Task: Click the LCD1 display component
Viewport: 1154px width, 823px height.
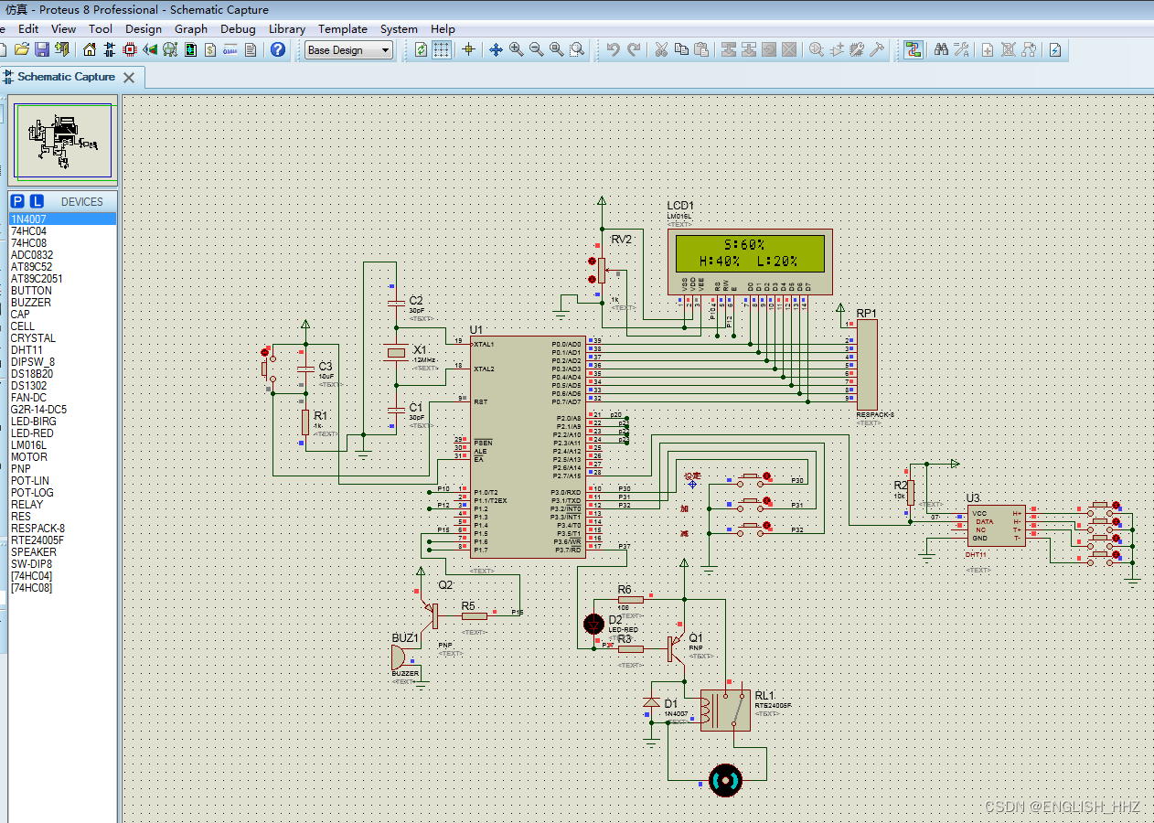Action: [750, 261]
